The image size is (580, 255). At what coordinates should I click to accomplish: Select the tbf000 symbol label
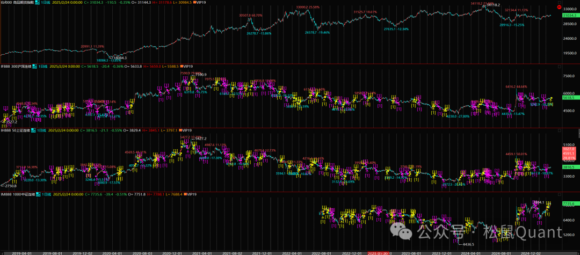(7, 3)
